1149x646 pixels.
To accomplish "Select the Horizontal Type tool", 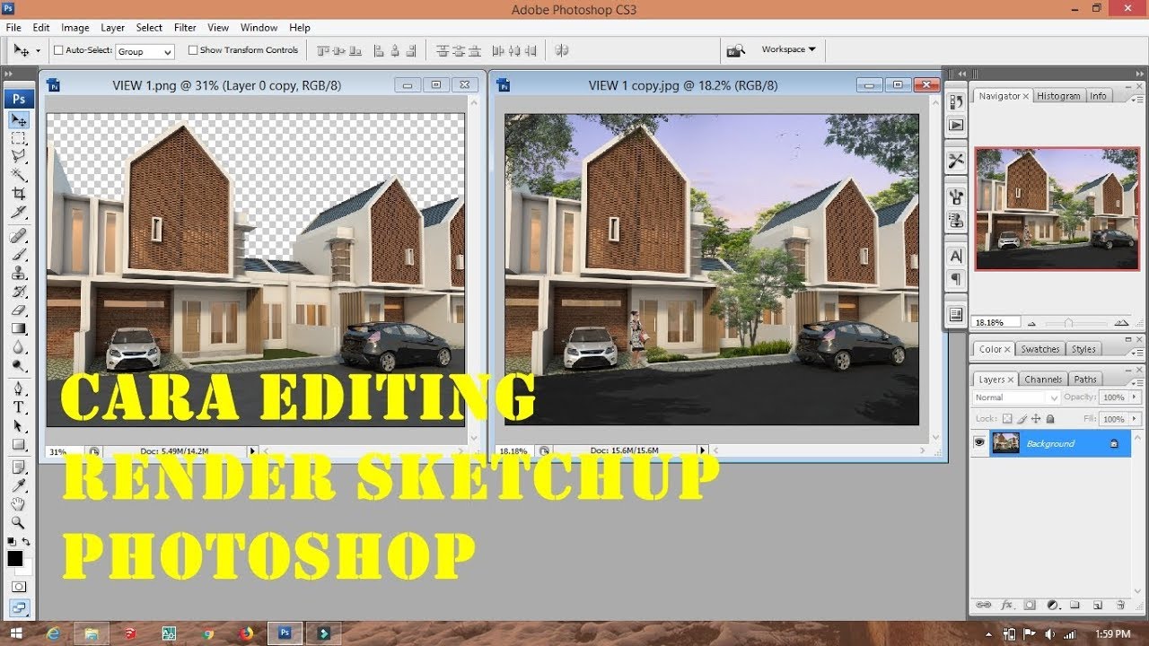I will coord(19,407).
